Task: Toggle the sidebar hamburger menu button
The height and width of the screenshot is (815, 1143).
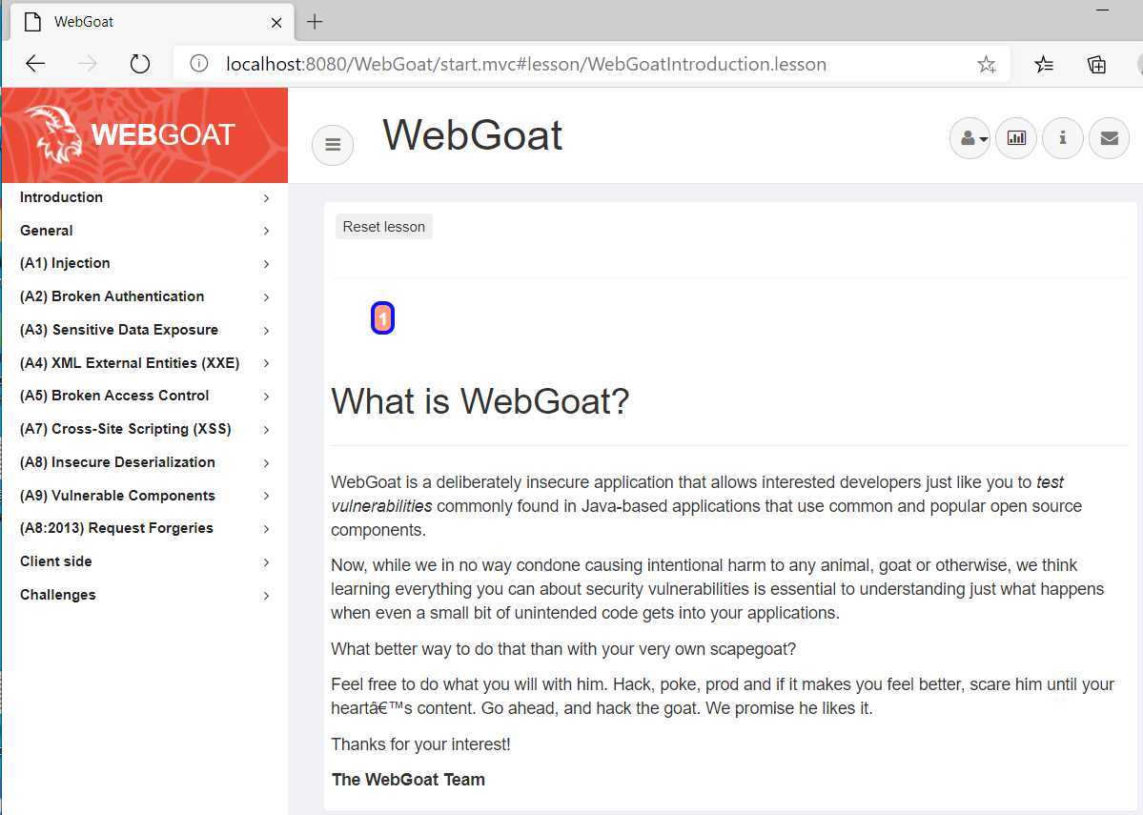Action: coord(333,144)
